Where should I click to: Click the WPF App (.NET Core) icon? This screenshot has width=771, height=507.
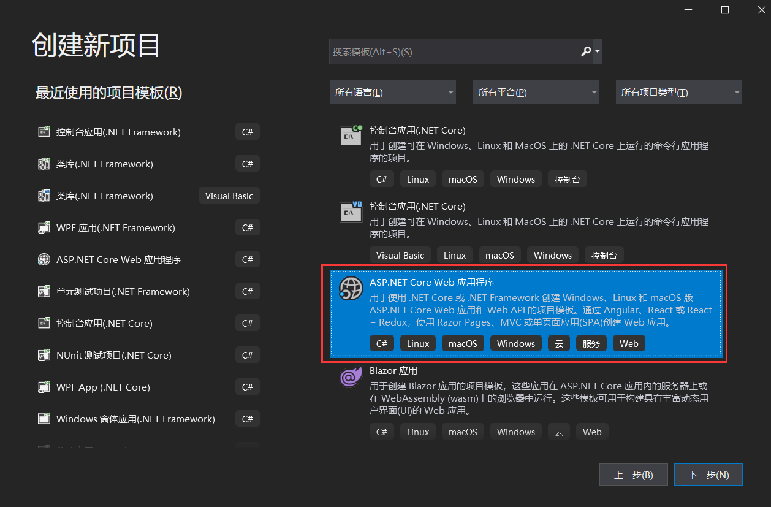click(x=44, y=387)
